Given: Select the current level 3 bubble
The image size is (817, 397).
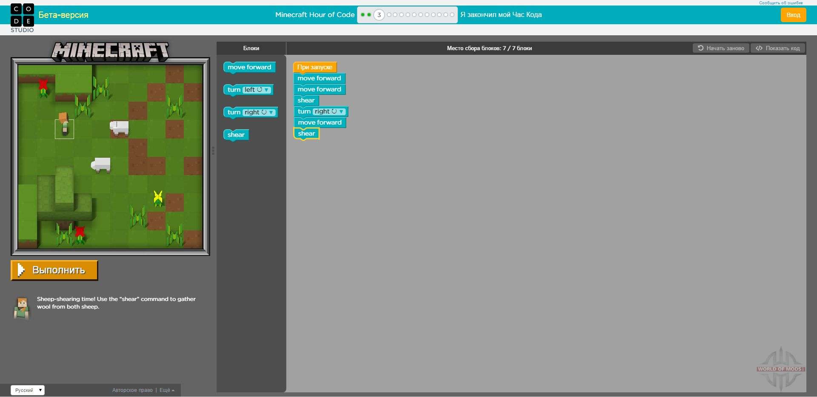Looking at the screenshot, I should pos(379,15).
